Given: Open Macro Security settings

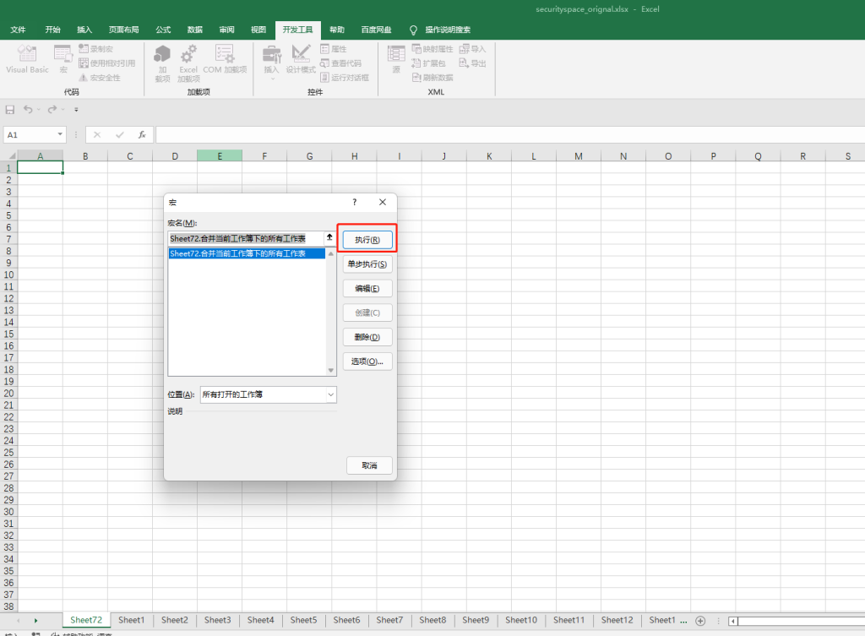Looking at the screenshot, I should pos(100,78).
